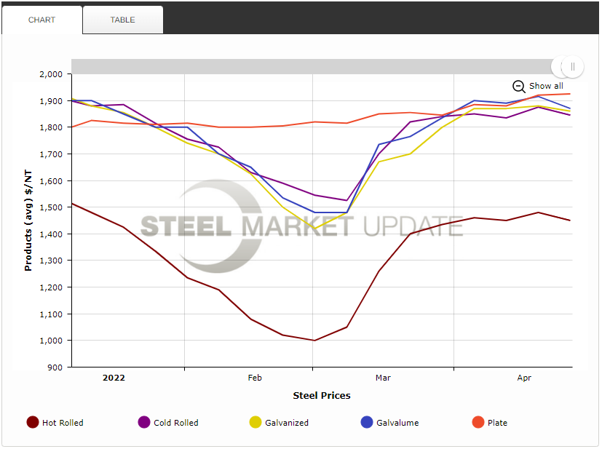Click the orange Plate legend dot
The image size is (602, 449).
(x=477, y=422)
